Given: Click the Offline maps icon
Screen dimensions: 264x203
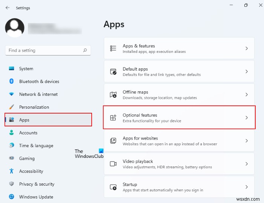Looking at the screenshot, I should click(x=113, y=94).
